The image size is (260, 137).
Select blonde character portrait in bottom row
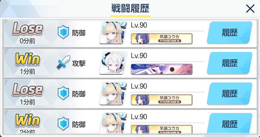(113, 123)
